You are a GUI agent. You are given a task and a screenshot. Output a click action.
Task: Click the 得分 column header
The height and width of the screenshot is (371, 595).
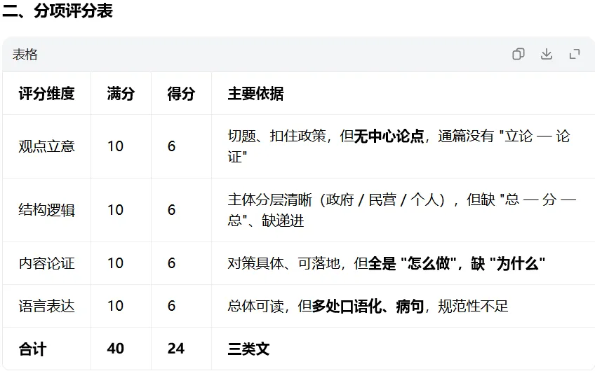coord(181,94)
